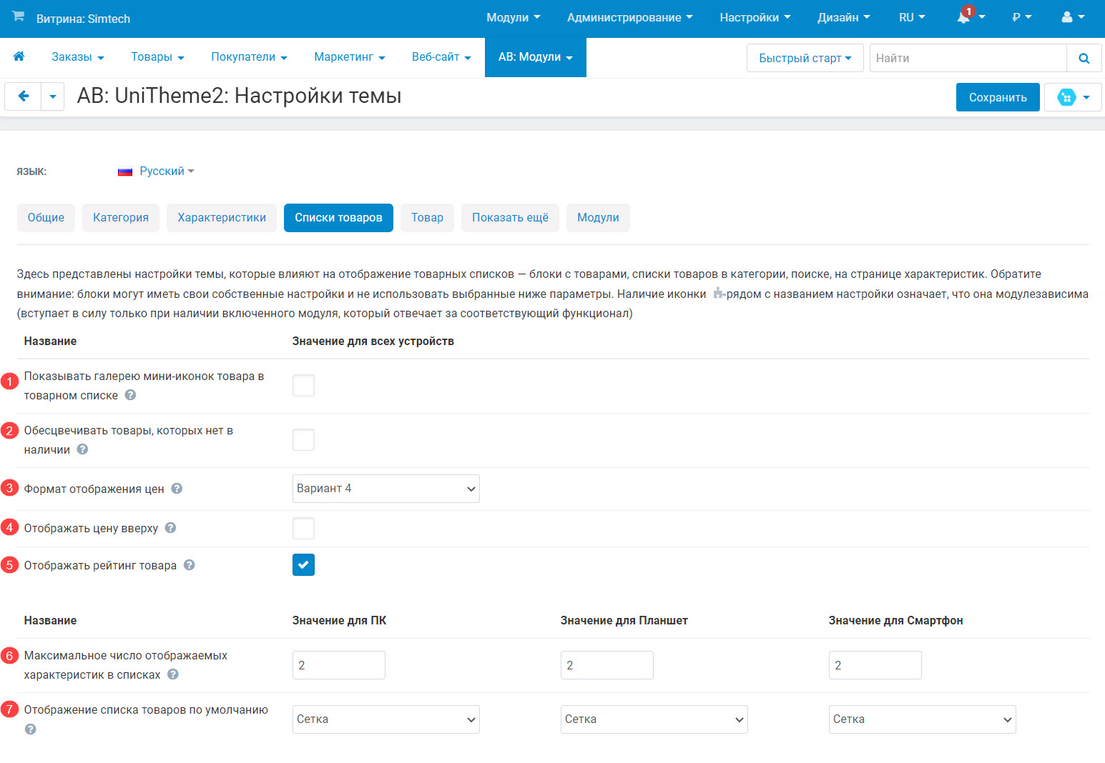This screenshot has height=763, width=1105.
Task: Open the Веб-сайт menu
Action: (x=441, y=57)
